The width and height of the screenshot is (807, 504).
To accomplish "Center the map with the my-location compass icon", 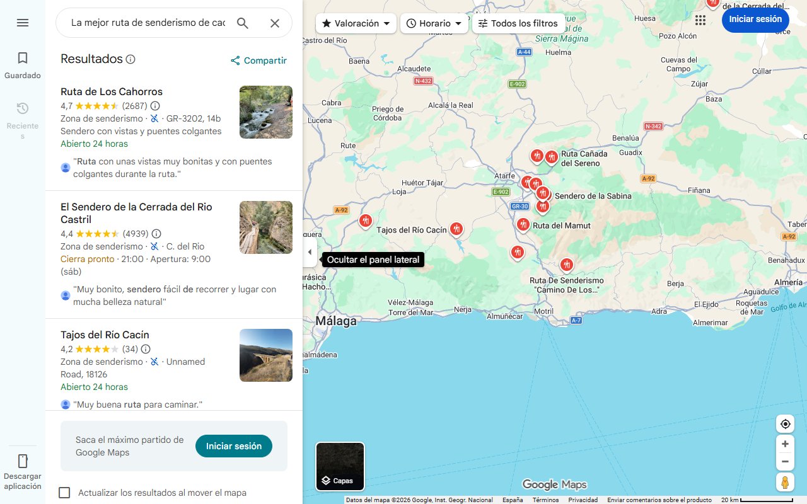I will pos(785,423).
